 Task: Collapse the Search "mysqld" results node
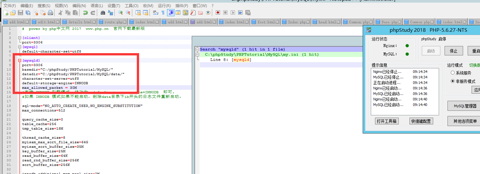197,49
